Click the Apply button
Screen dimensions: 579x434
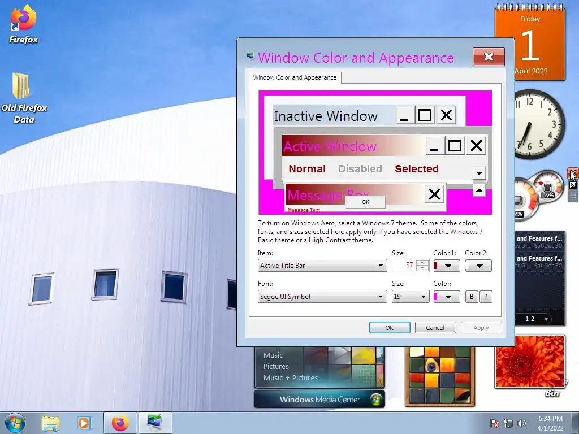481,328
